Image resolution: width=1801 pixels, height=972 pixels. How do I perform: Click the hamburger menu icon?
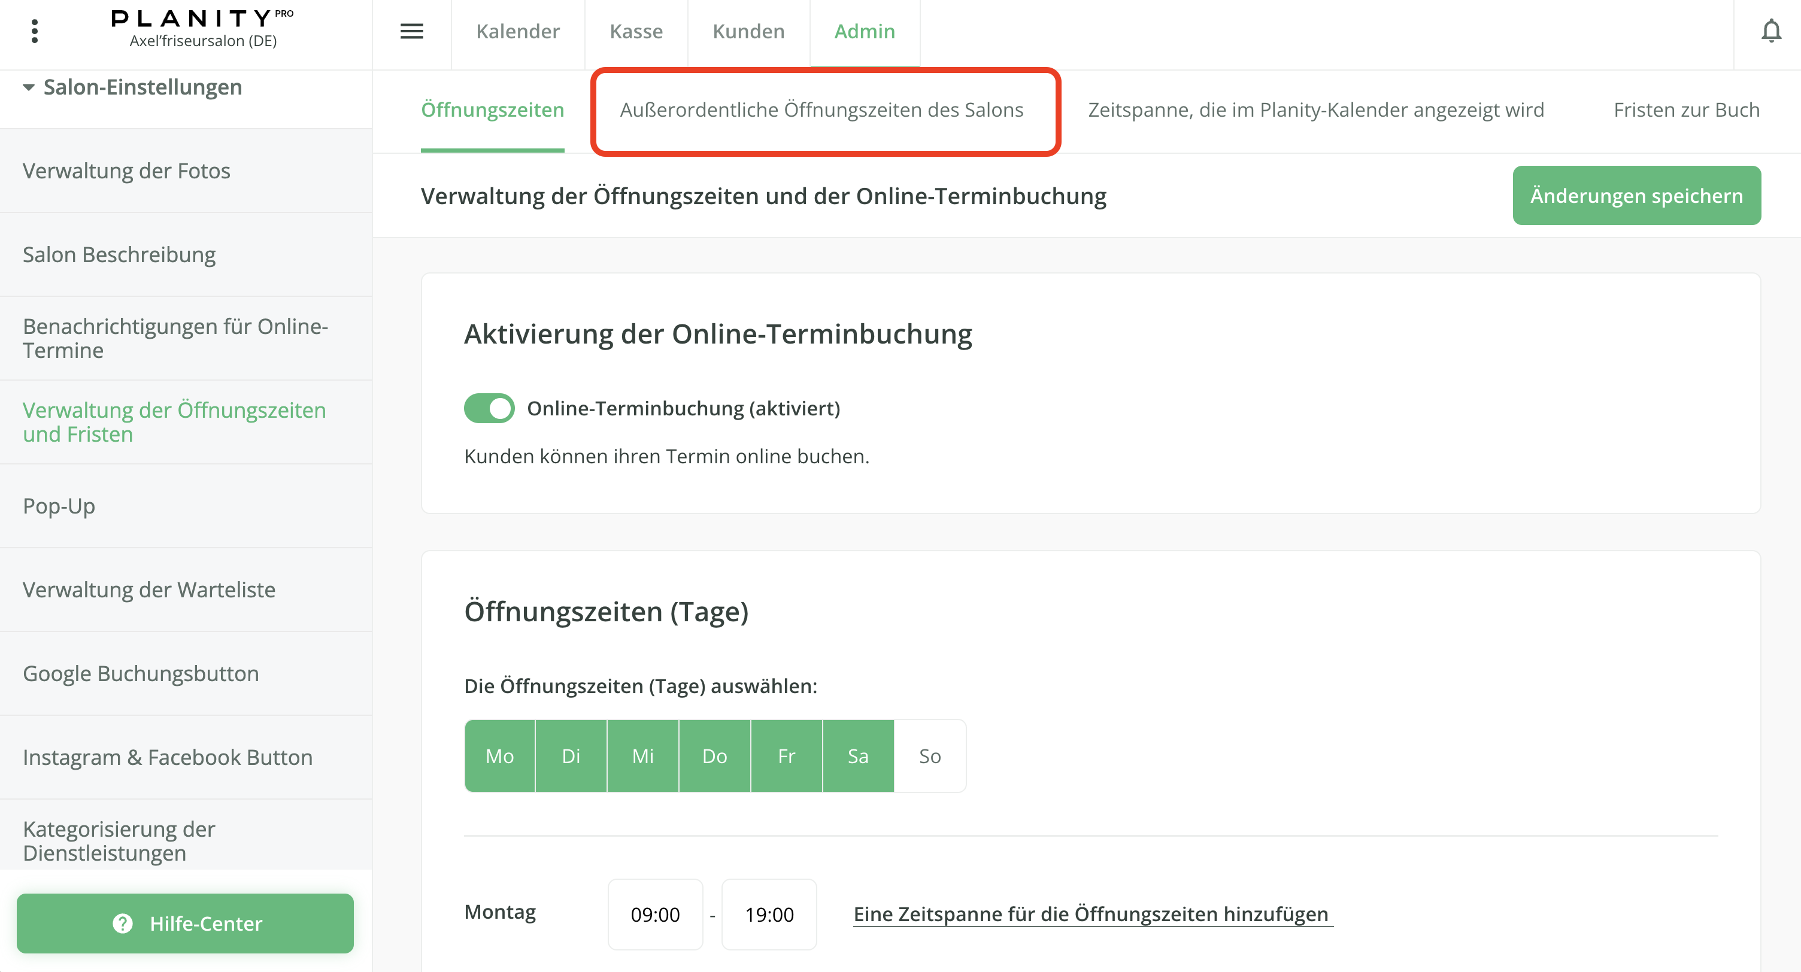click(411, 31)
